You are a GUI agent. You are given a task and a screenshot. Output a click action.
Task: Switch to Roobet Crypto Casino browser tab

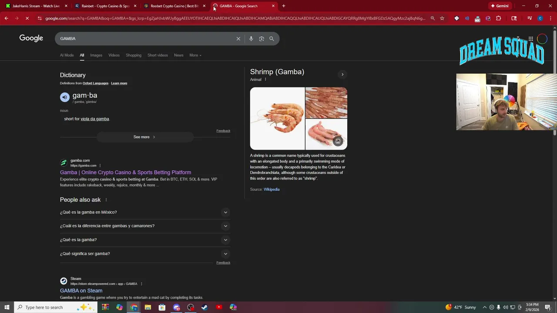(x=174, y=6)
